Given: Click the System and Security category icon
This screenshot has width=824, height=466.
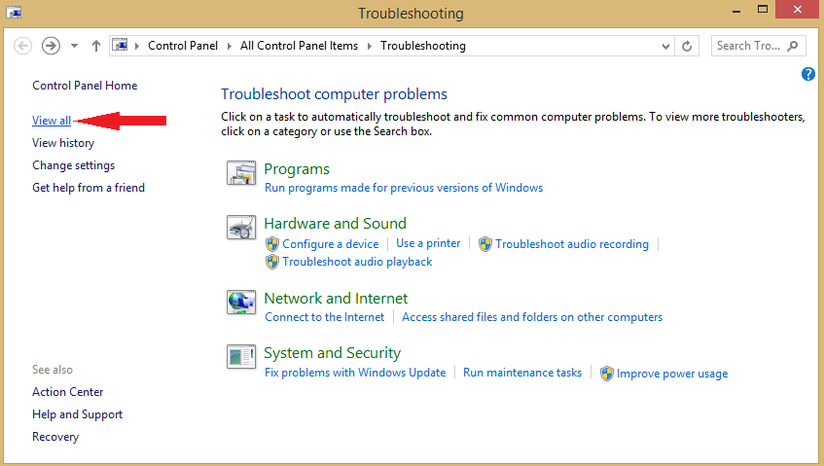Looking at the screenshot, I should click(241, 357).
